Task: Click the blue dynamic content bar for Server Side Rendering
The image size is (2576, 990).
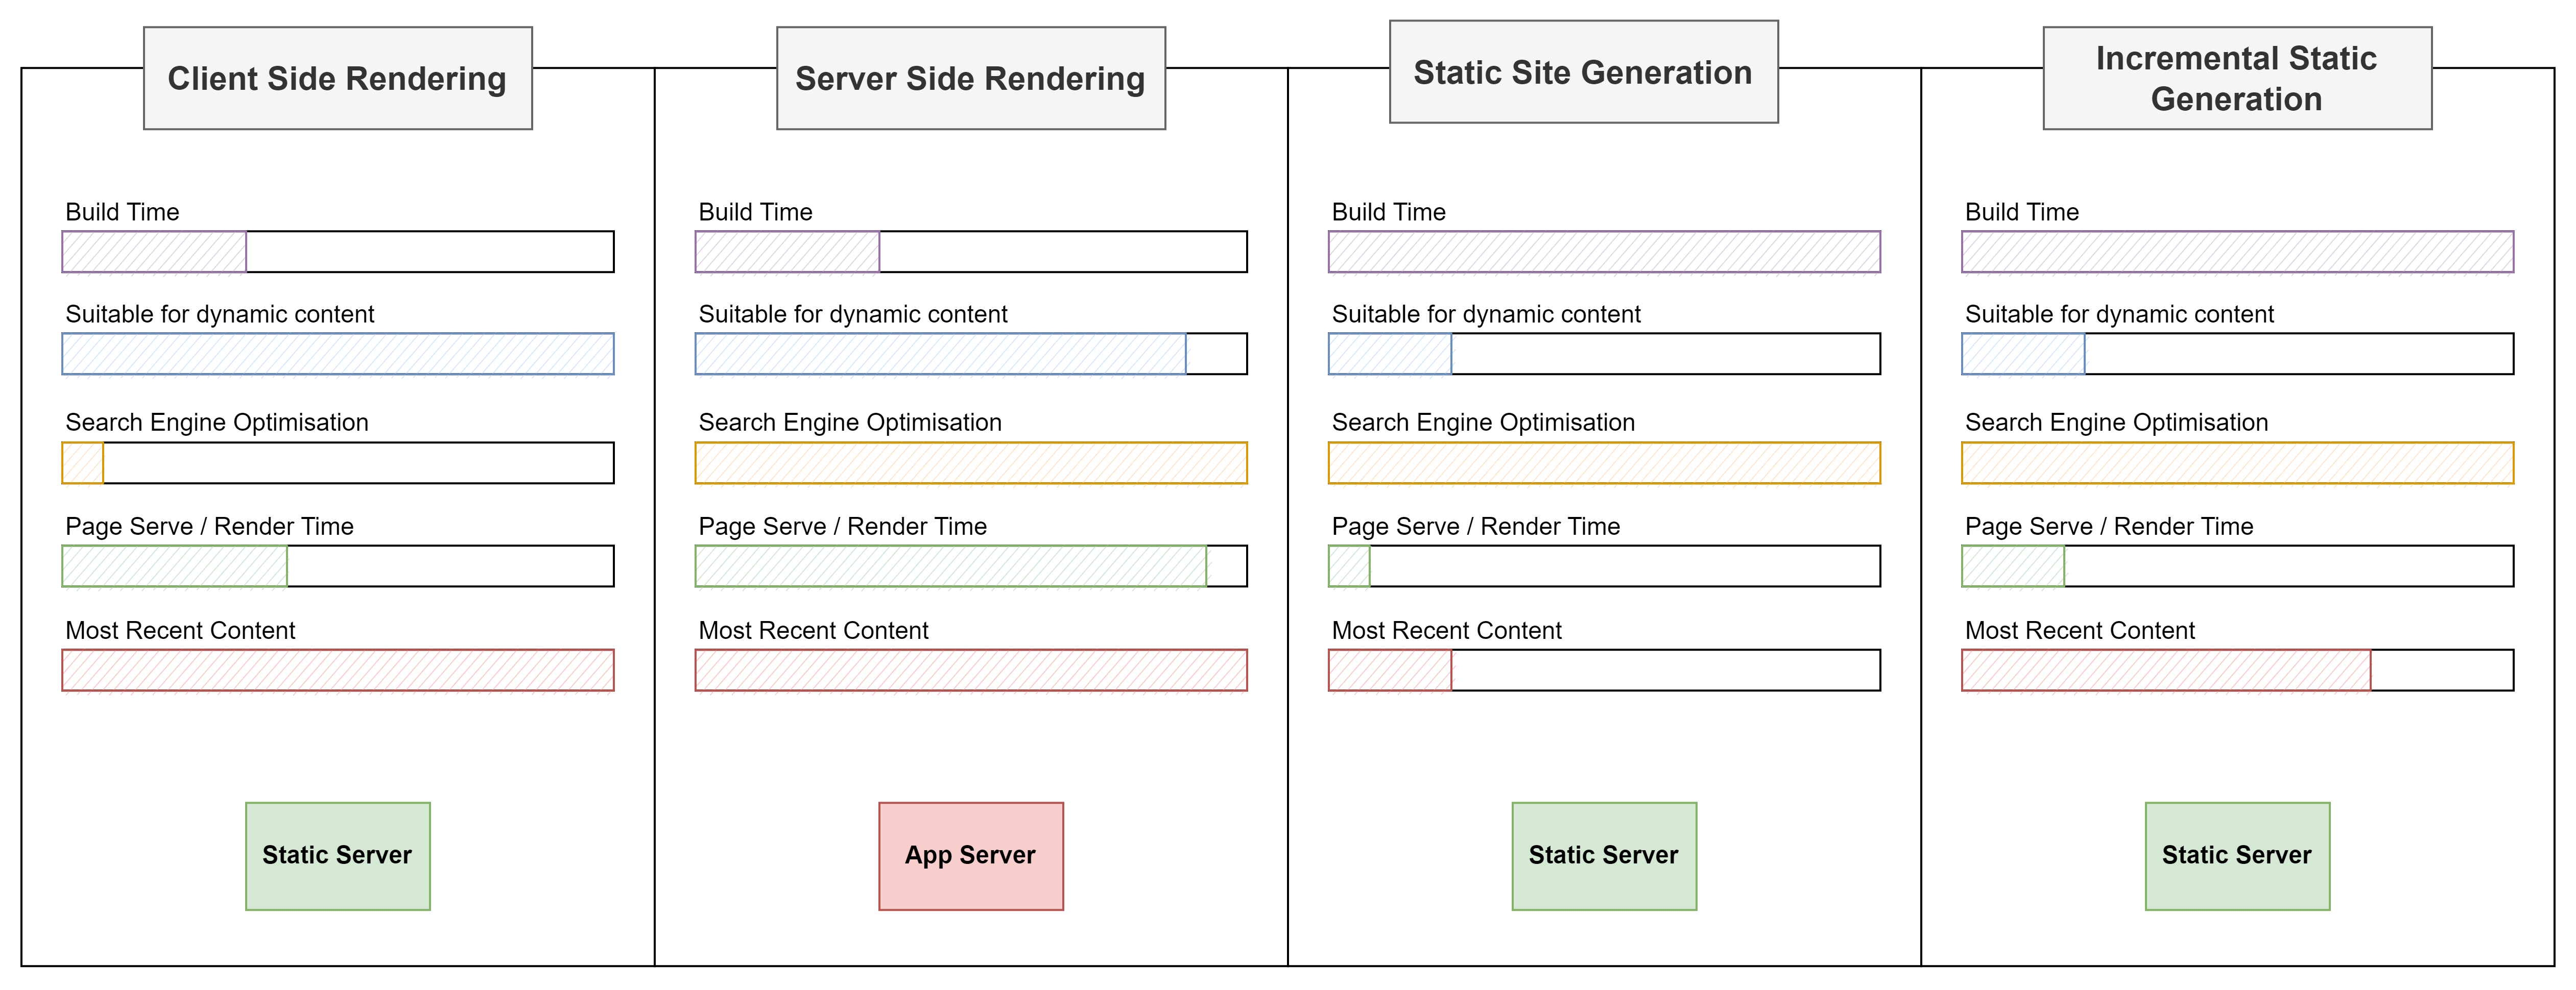Action: 941,354
